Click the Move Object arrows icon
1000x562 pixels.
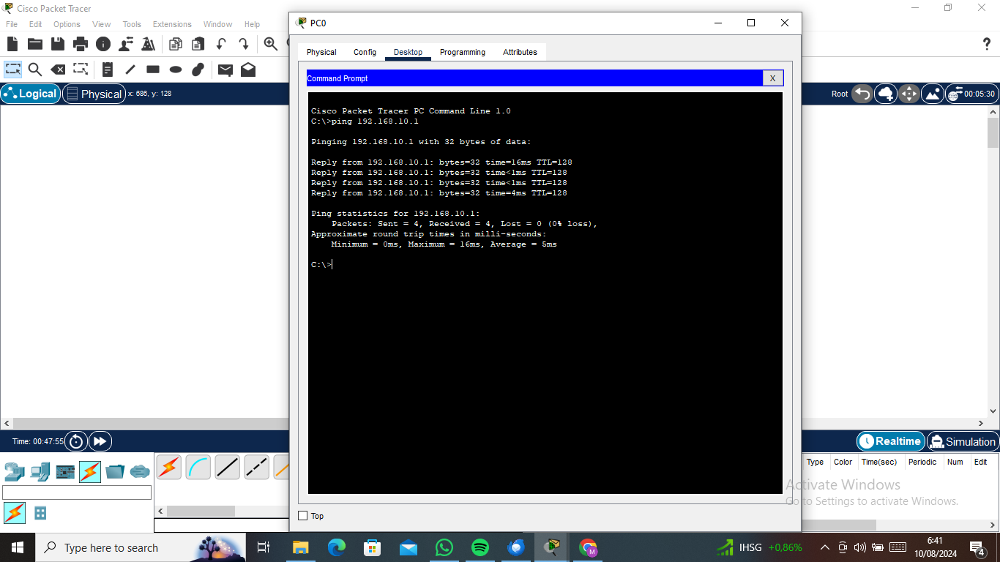909,94
